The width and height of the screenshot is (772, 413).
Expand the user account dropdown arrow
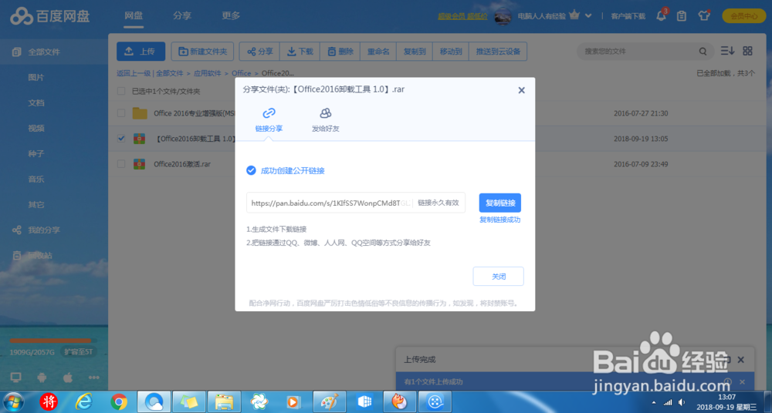[588, 15]
